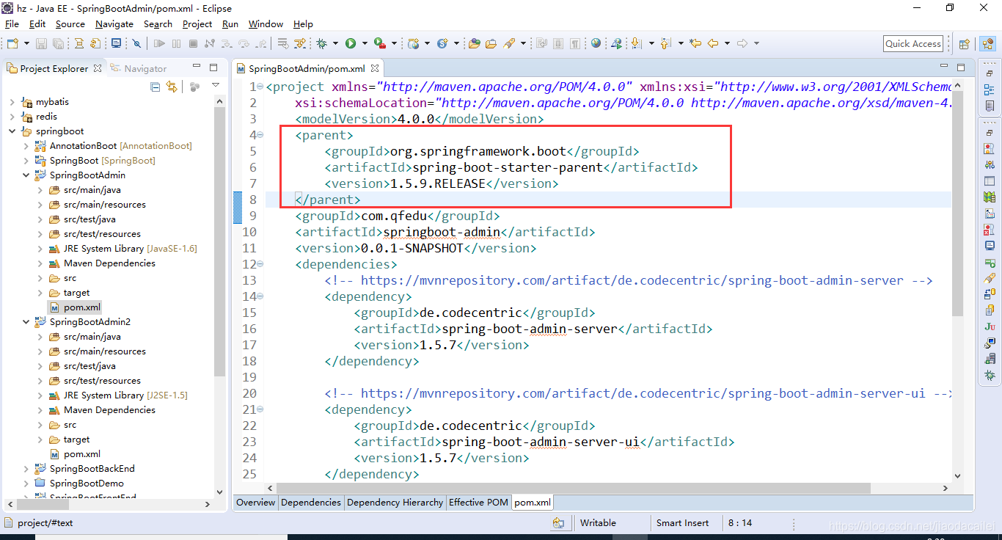Switch to the Overview tab

pyautogui.click(x=255, y=503)
